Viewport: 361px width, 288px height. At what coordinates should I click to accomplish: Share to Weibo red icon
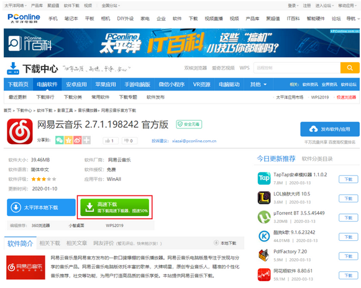pos(77,140)
